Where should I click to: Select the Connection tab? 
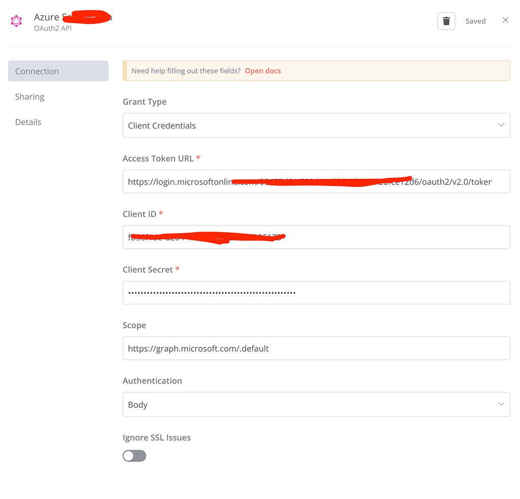tap(37, 71)
